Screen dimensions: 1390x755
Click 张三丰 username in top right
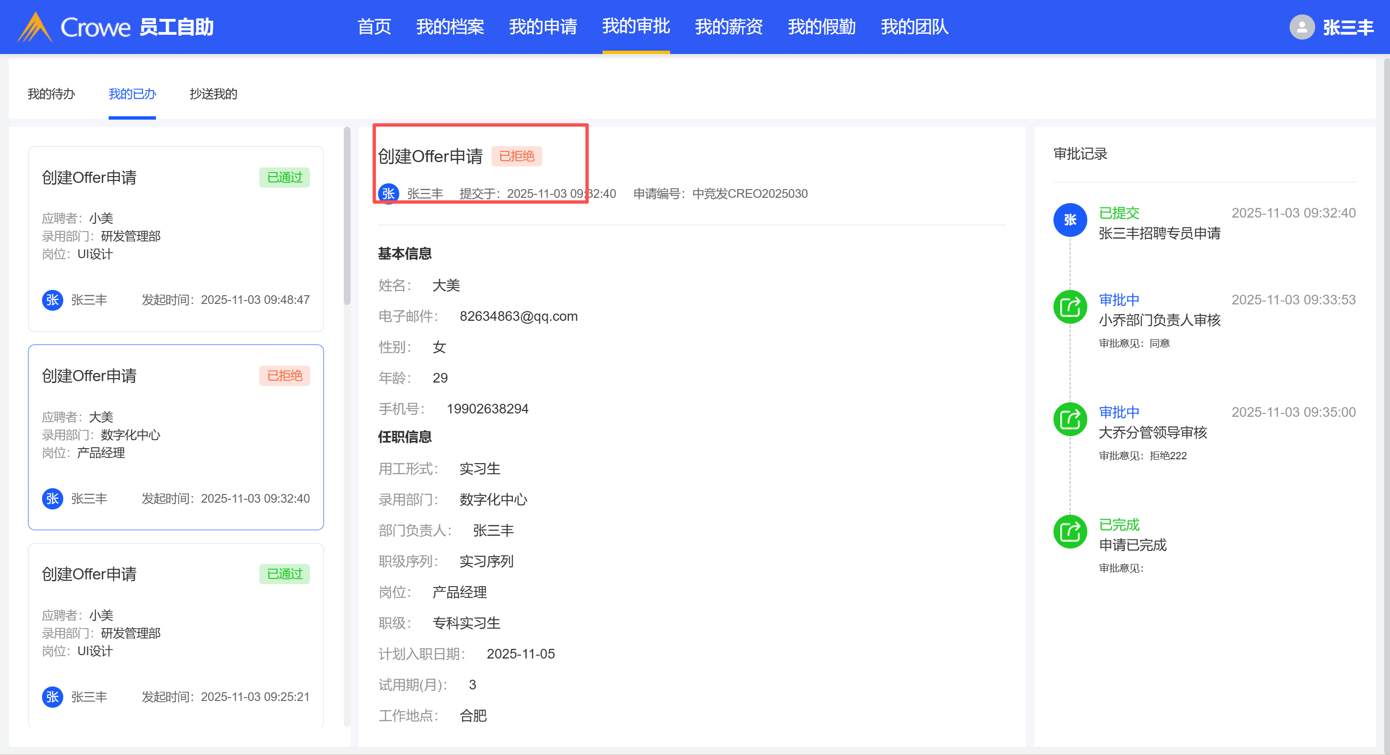tap(1348, 27)
